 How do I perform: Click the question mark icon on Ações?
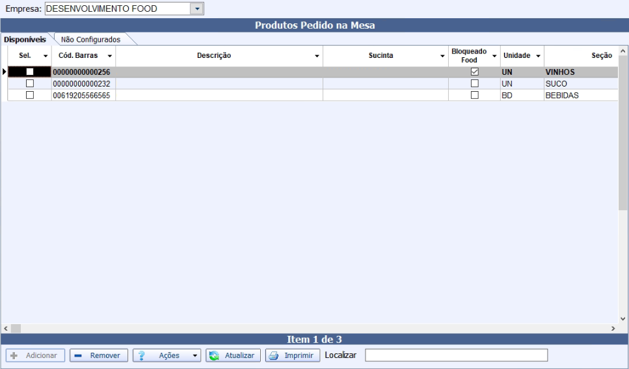(x=141, y=356)
